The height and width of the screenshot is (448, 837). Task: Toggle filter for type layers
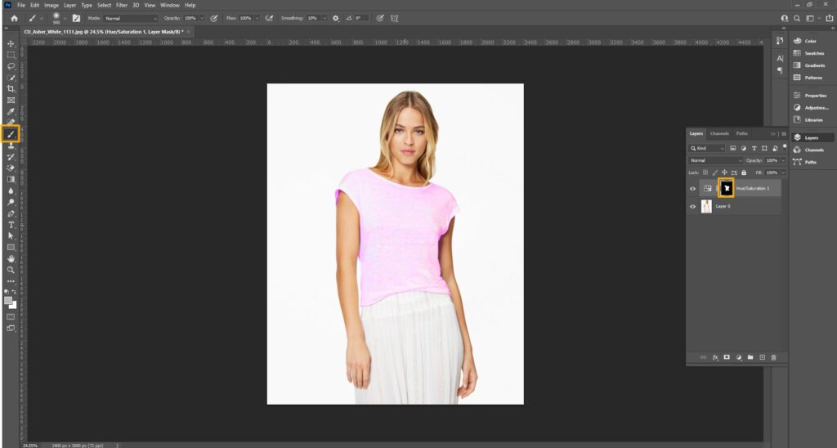tap(754, 148)
